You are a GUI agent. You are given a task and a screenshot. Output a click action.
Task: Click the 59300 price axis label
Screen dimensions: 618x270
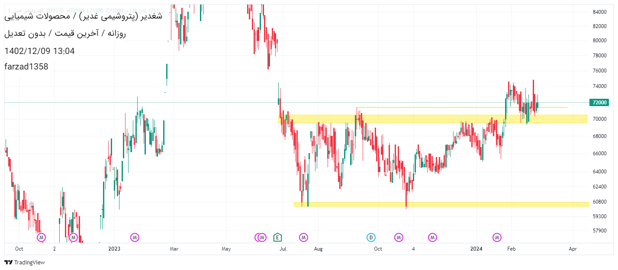click(x=599, y=216)
